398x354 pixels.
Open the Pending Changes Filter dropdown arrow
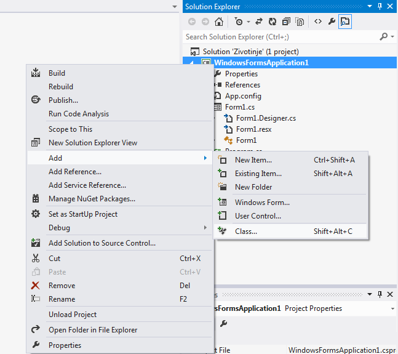[x=248, y=22]
